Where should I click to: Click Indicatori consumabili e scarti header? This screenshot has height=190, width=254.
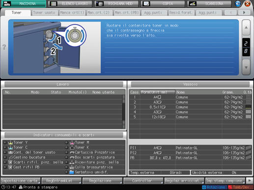(x=64, y=135)
